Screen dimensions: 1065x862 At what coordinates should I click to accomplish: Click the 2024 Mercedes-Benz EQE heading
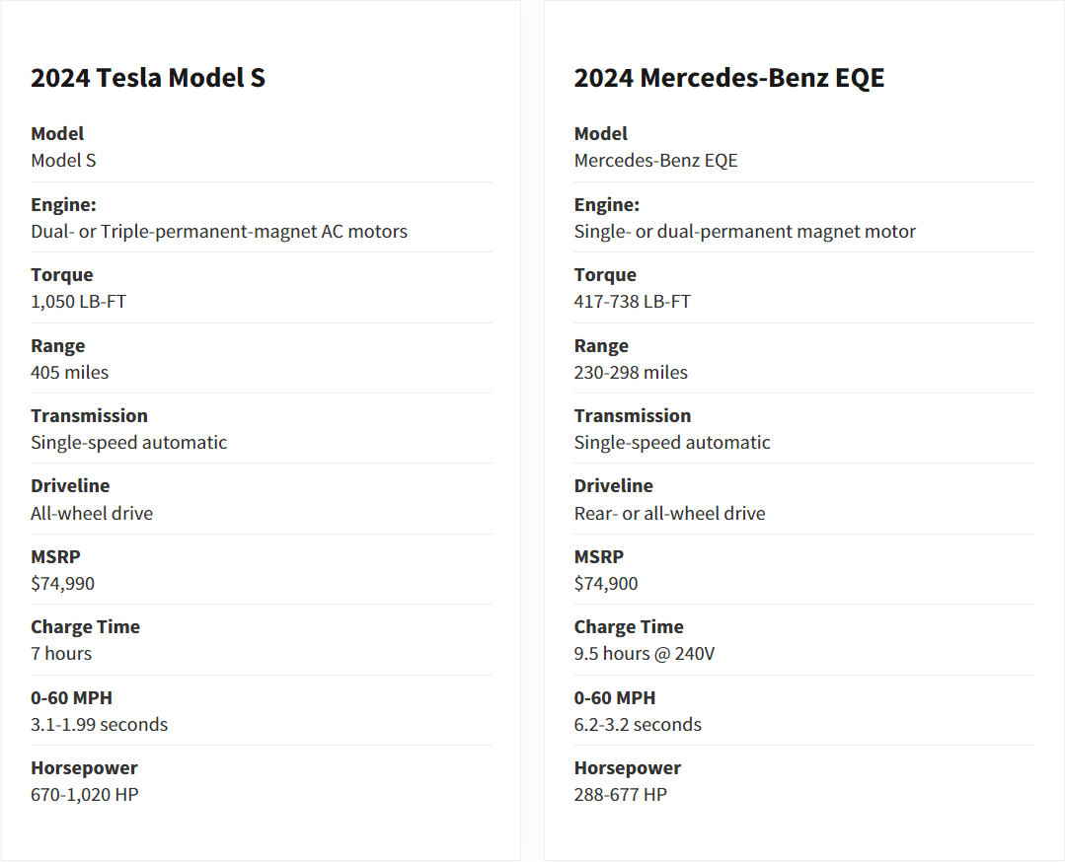(728, 78)
